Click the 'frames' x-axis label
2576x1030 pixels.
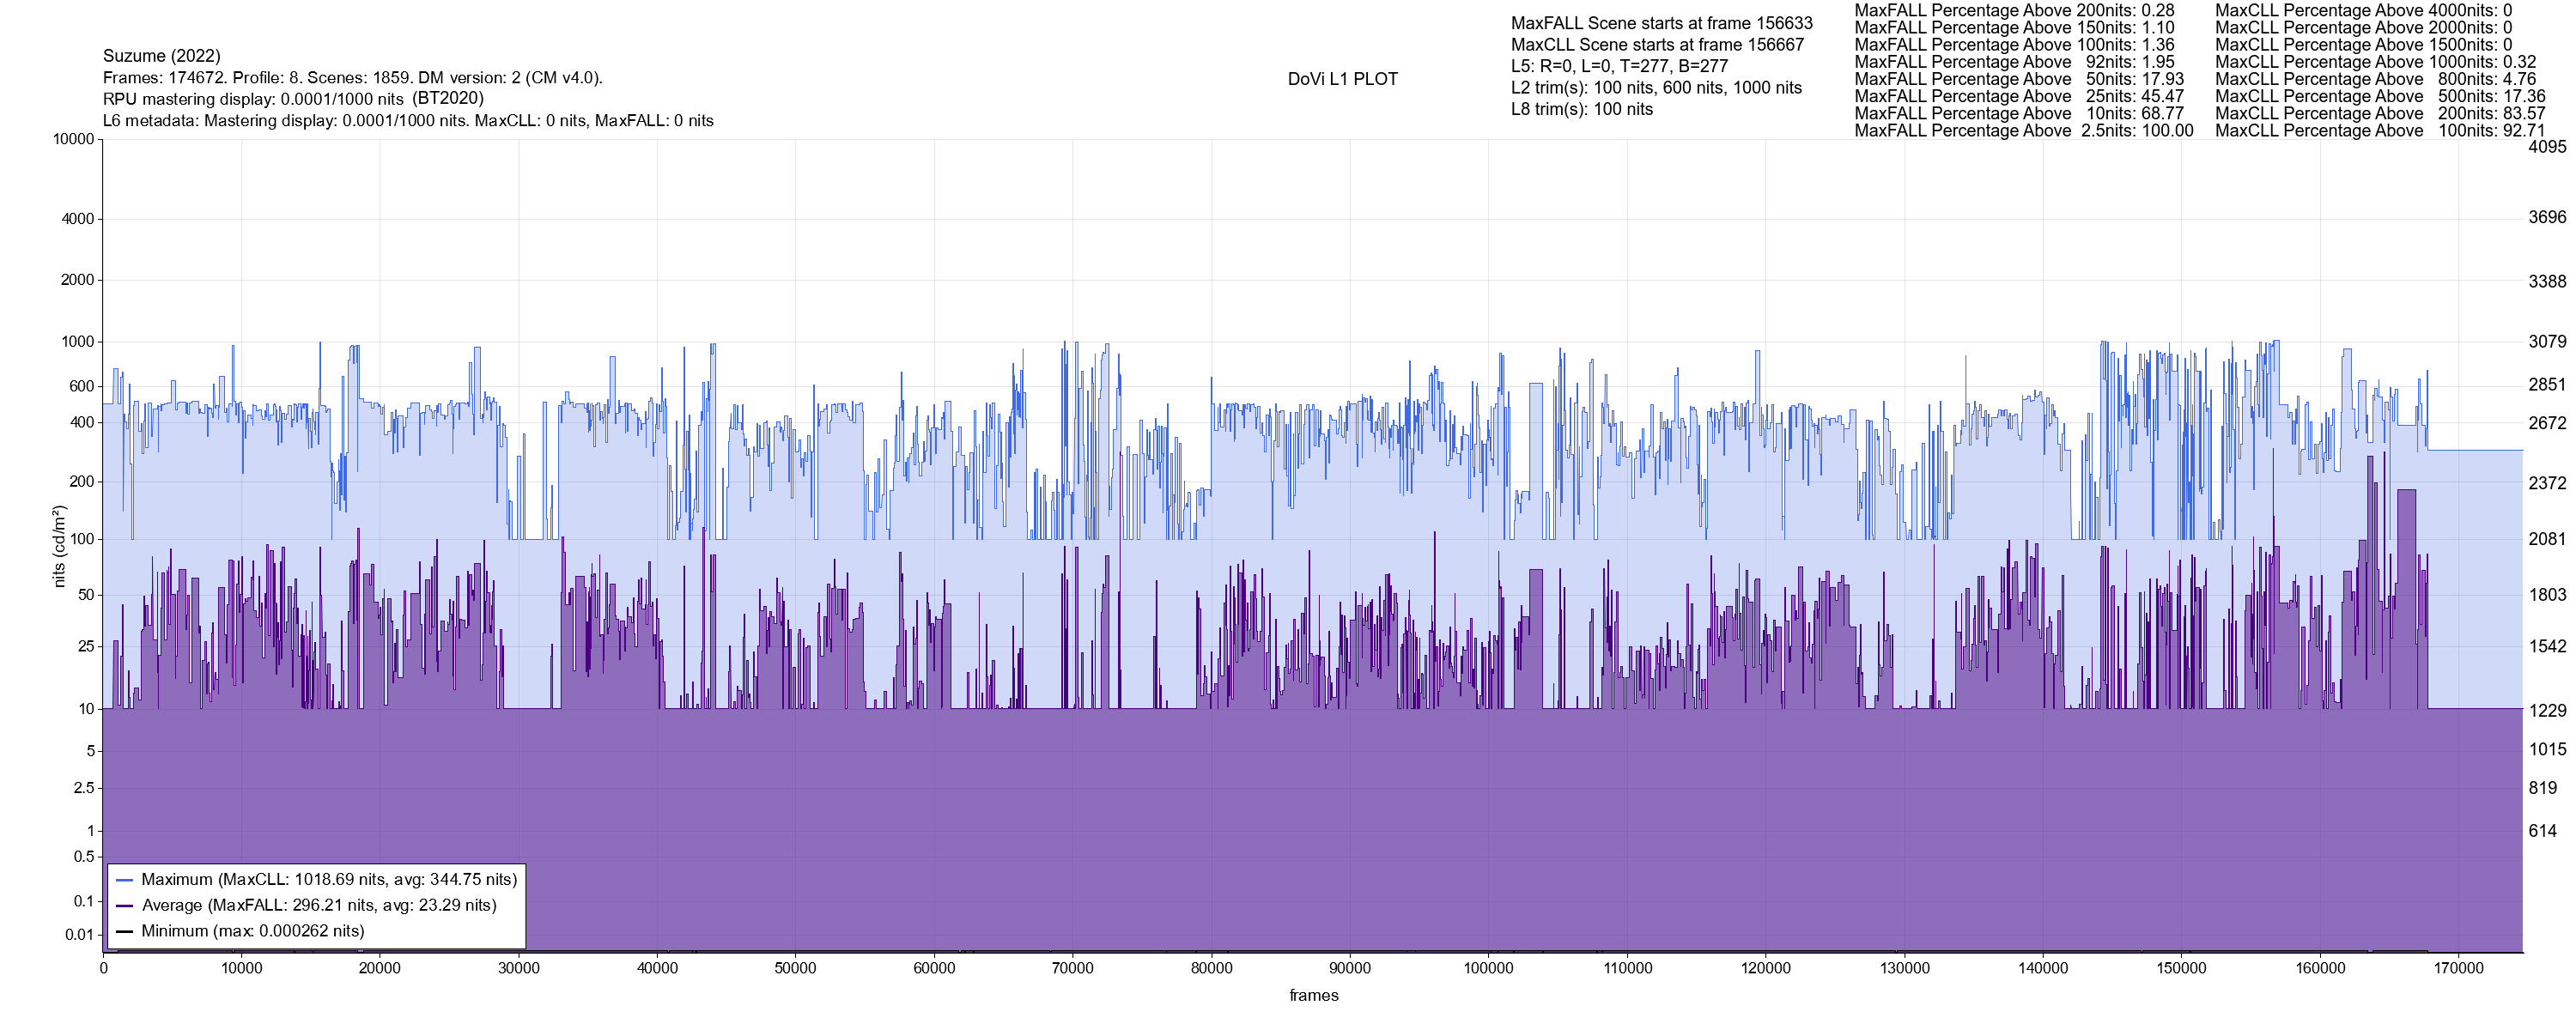coord(1313,996)
